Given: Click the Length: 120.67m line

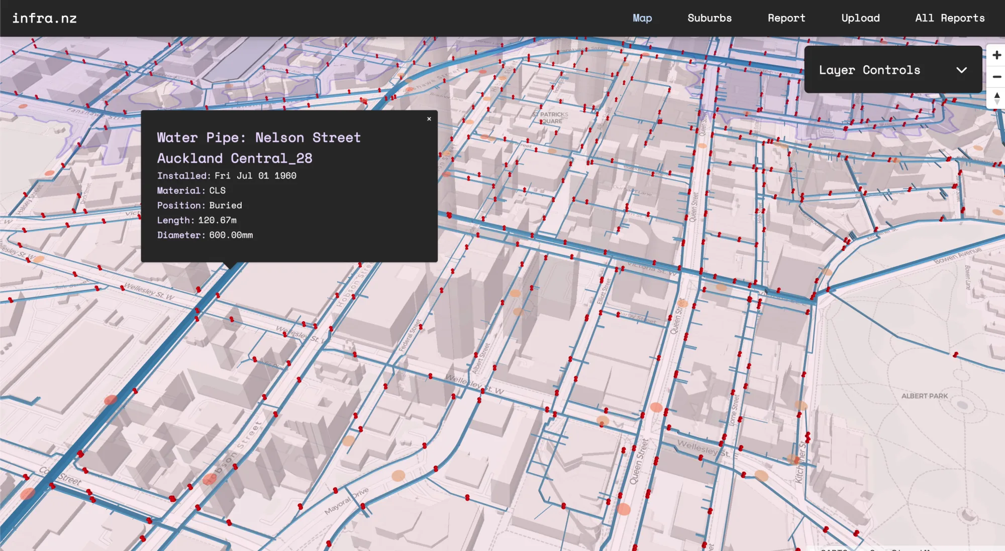Looking at the screenshot, I should [197, 220].
